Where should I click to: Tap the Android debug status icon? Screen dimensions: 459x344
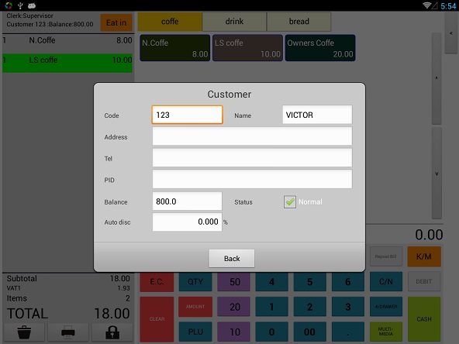32,5
